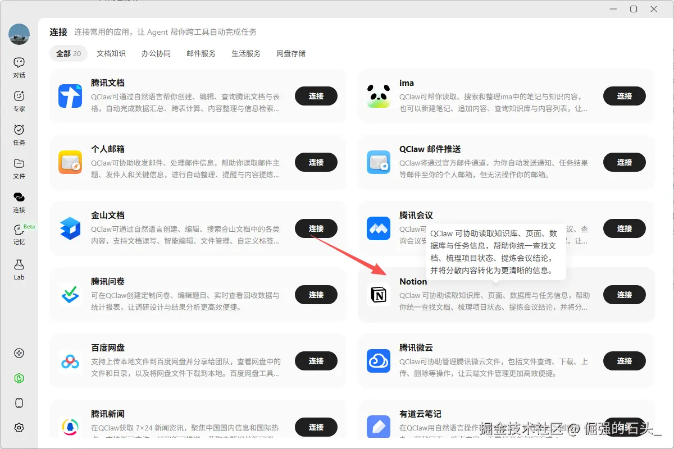Connect QClaw 邮件推送 via 连接 button

coord(625,162)
